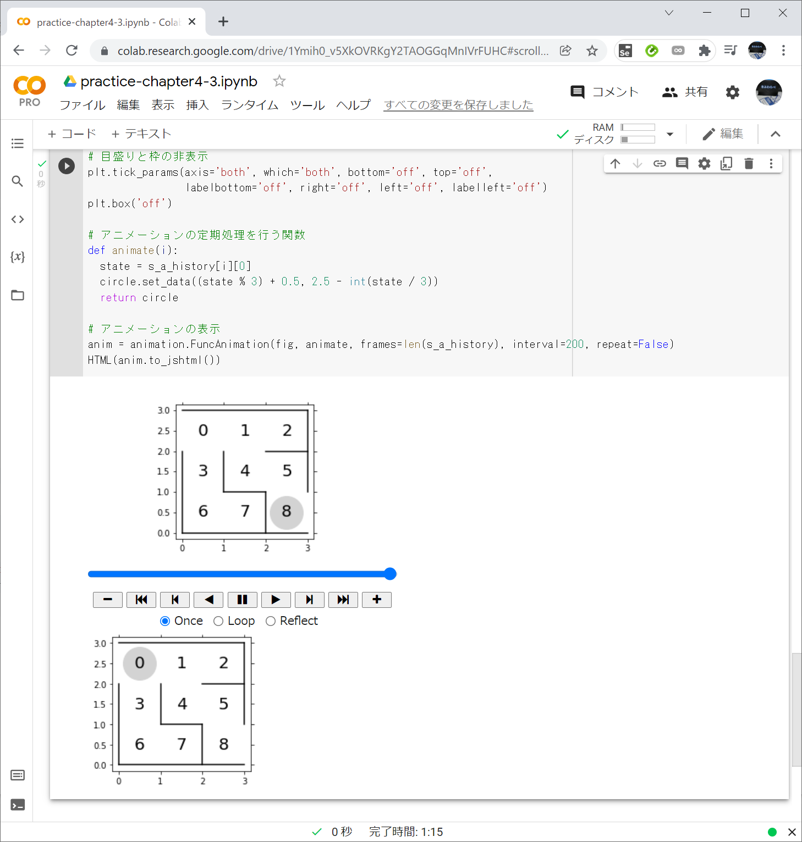This screenshot has height=842, width=802.
Task: Open the 編集 menu in menu bar
Action: coord(129,105)
